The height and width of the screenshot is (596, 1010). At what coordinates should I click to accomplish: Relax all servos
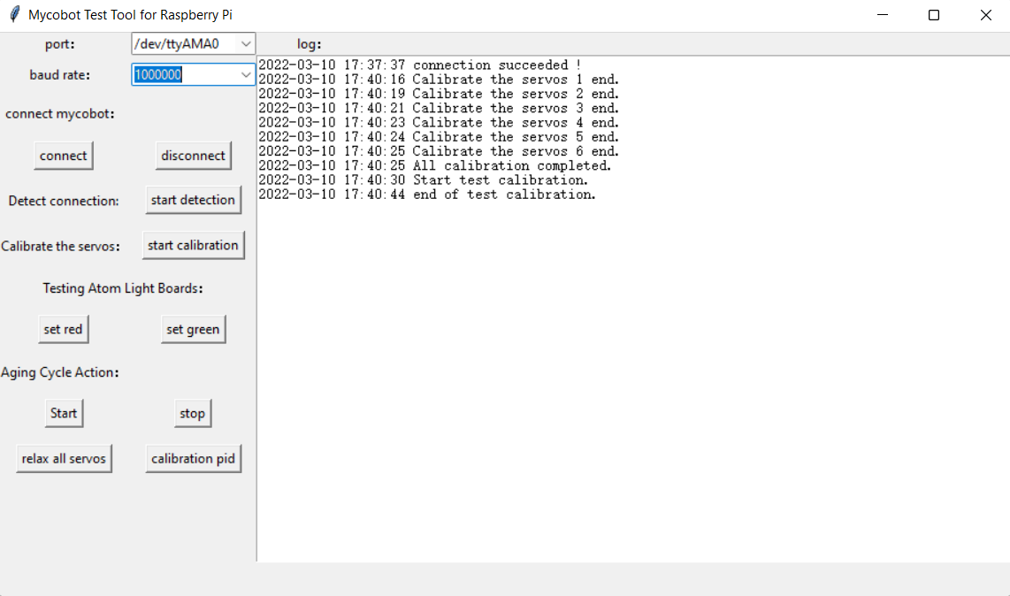coord(64,459)
